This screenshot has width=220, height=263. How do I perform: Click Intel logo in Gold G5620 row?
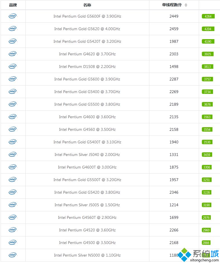pyautogui.click(x=13, y=29)
